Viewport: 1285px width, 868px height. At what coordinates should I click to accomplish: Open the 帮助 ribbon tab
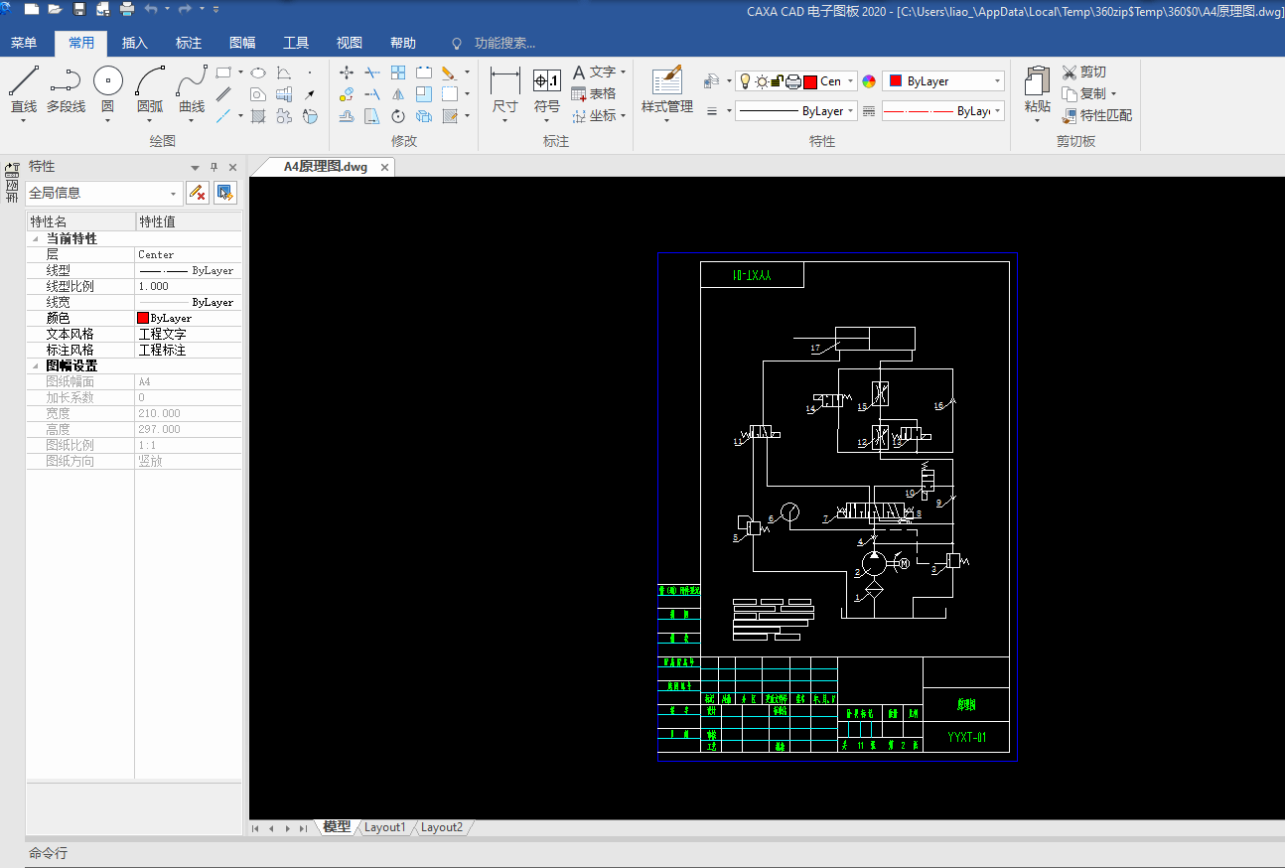pyautogui.click(x=402, y=43)
